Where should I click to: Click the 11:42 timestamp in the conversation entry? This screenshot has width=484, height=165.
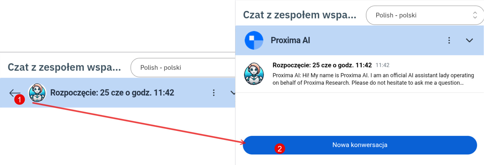(x=382, y=65)
